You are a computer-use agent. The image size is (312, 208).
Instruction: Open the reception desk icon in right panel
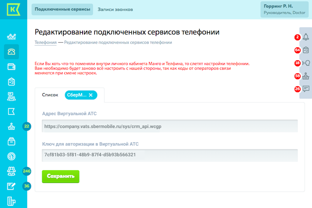coord(306,76)
